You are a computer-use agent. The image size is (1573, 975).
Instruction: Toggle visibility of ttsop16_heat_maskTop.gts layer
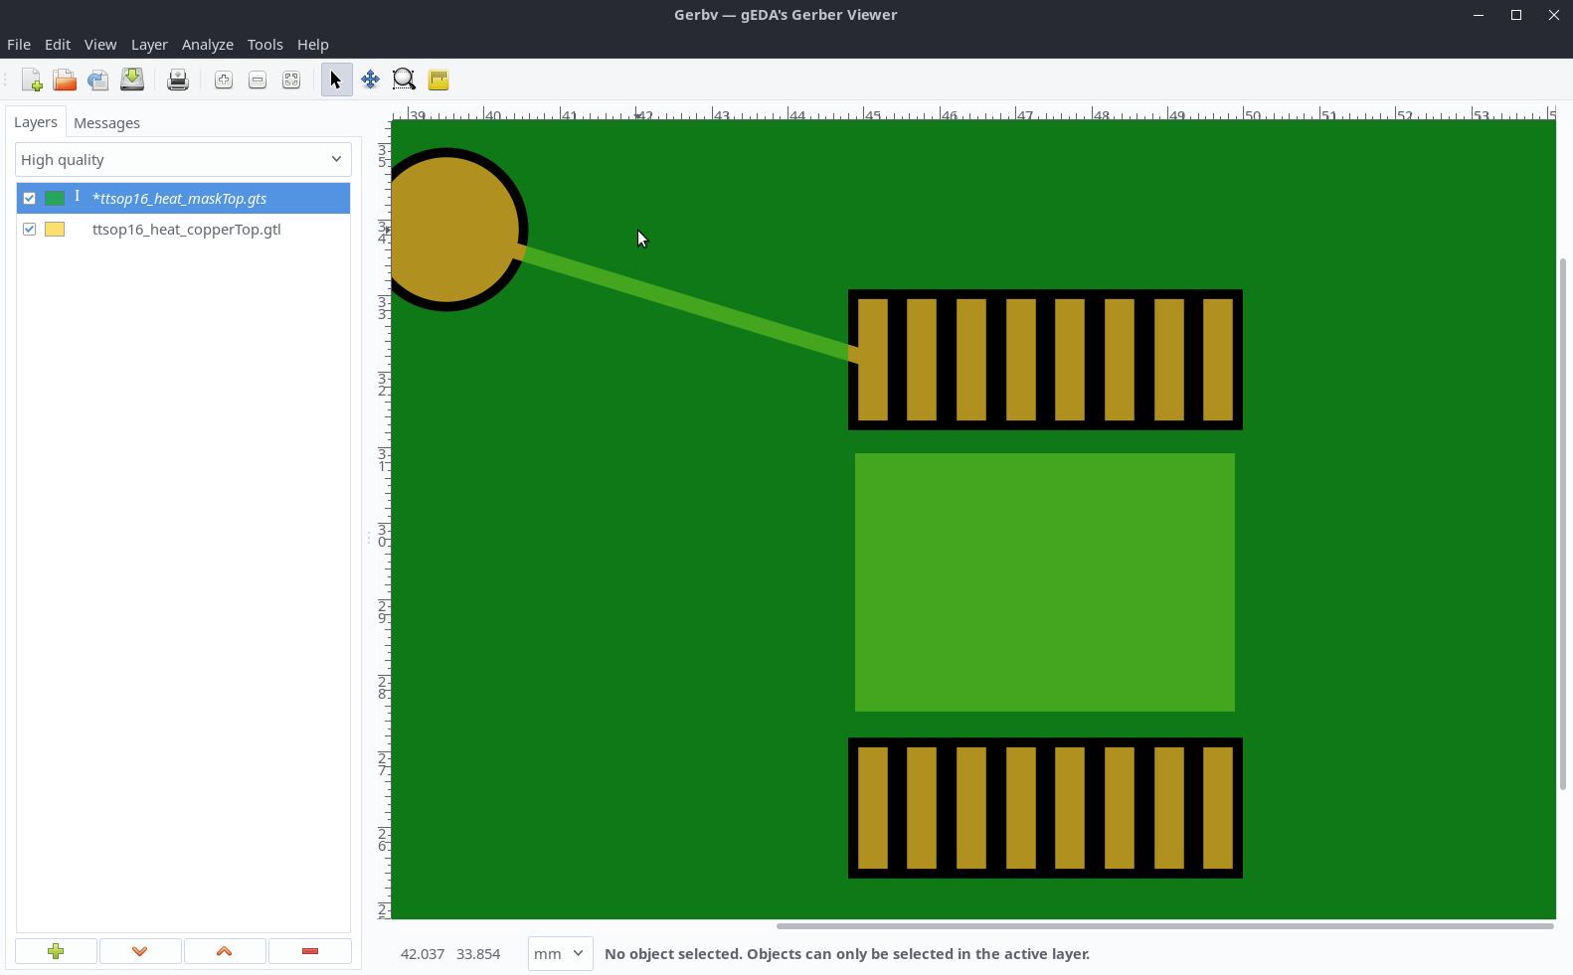[x=30, y=199]
